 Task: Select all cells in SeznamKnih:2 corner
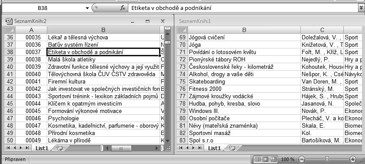point(10,30)
